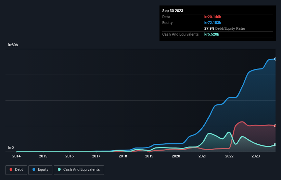The width and height of the screenshot is (281, 180).
Task: Click the 2017 x-axis label
Action: 96,156
